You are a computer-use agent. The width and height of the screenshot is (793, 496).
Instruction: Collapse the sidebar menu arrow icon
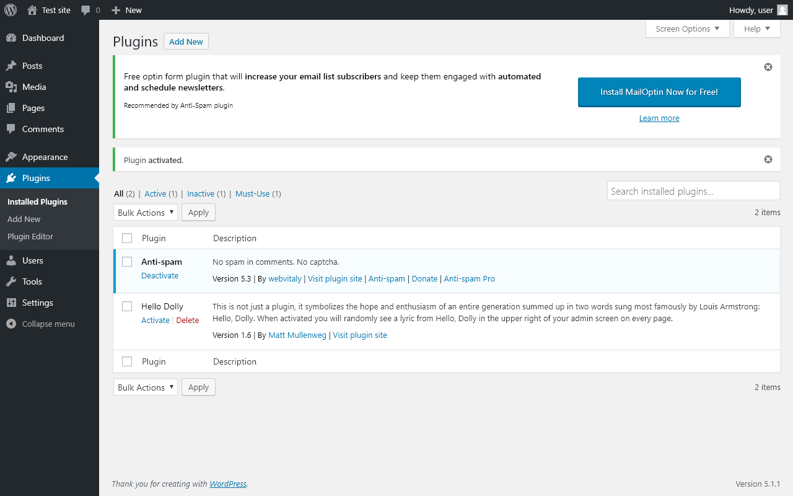click(x=11, y=324)
